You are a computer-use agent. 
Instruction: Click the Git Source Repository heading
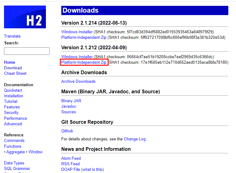click(x=87, y=122)
